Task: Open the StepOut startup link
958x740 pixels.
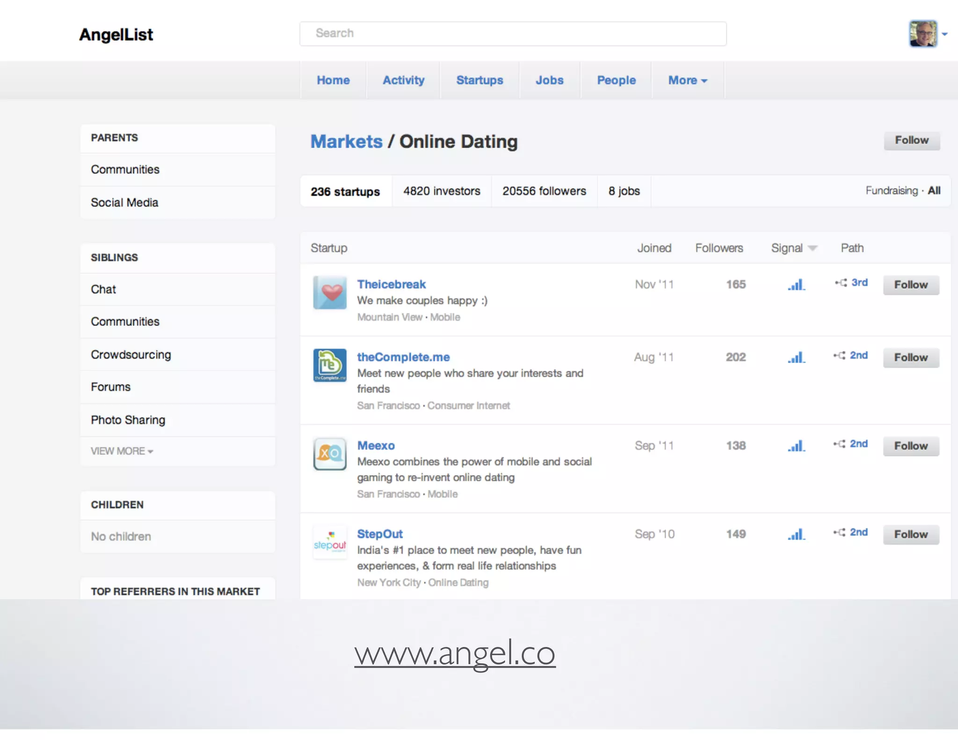Action: click(x=380, y=534)
